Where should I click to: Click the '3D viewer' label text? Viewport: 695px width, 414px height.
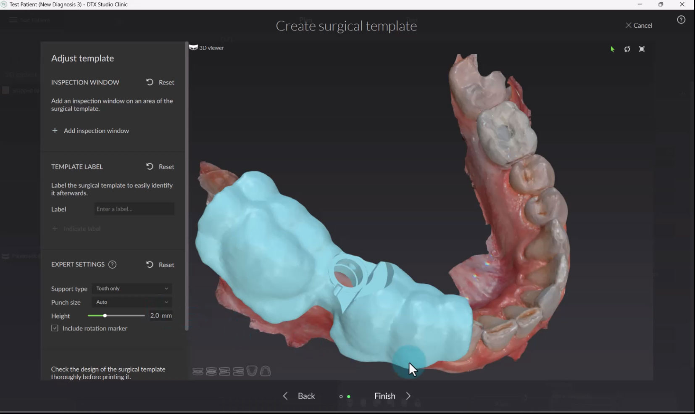click(211, 48)
